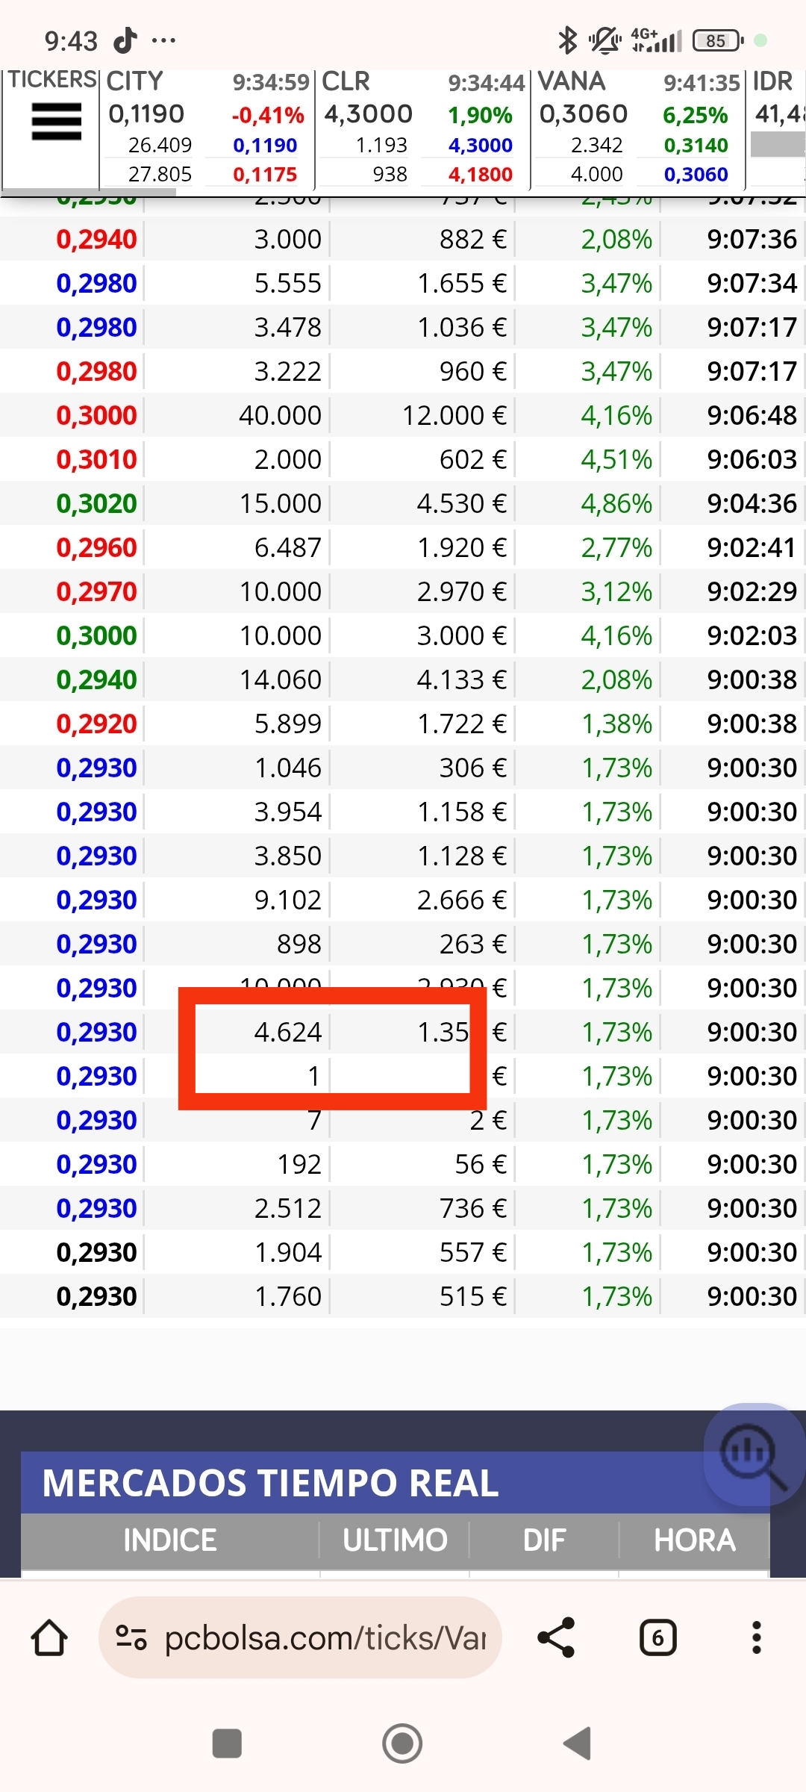Tap the 4,86% change cell
This screenshot has height=1792, width=806.
[x=616, y=503]
